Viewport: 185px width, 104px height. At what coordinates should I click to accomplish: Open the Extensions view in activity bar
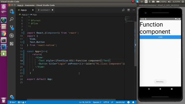click(12, 44)
